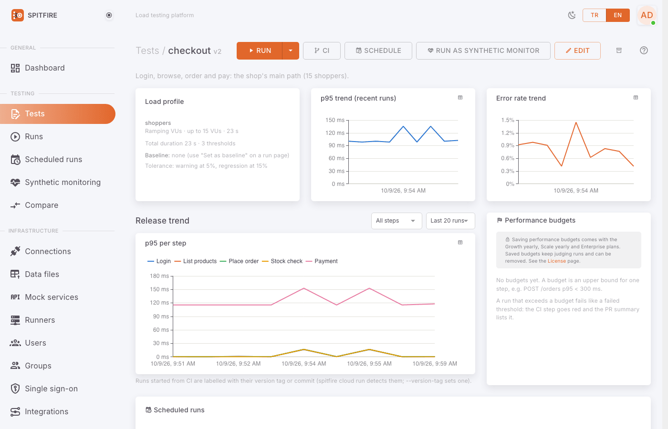Toggle Stock check legend entry

[282, 261]
